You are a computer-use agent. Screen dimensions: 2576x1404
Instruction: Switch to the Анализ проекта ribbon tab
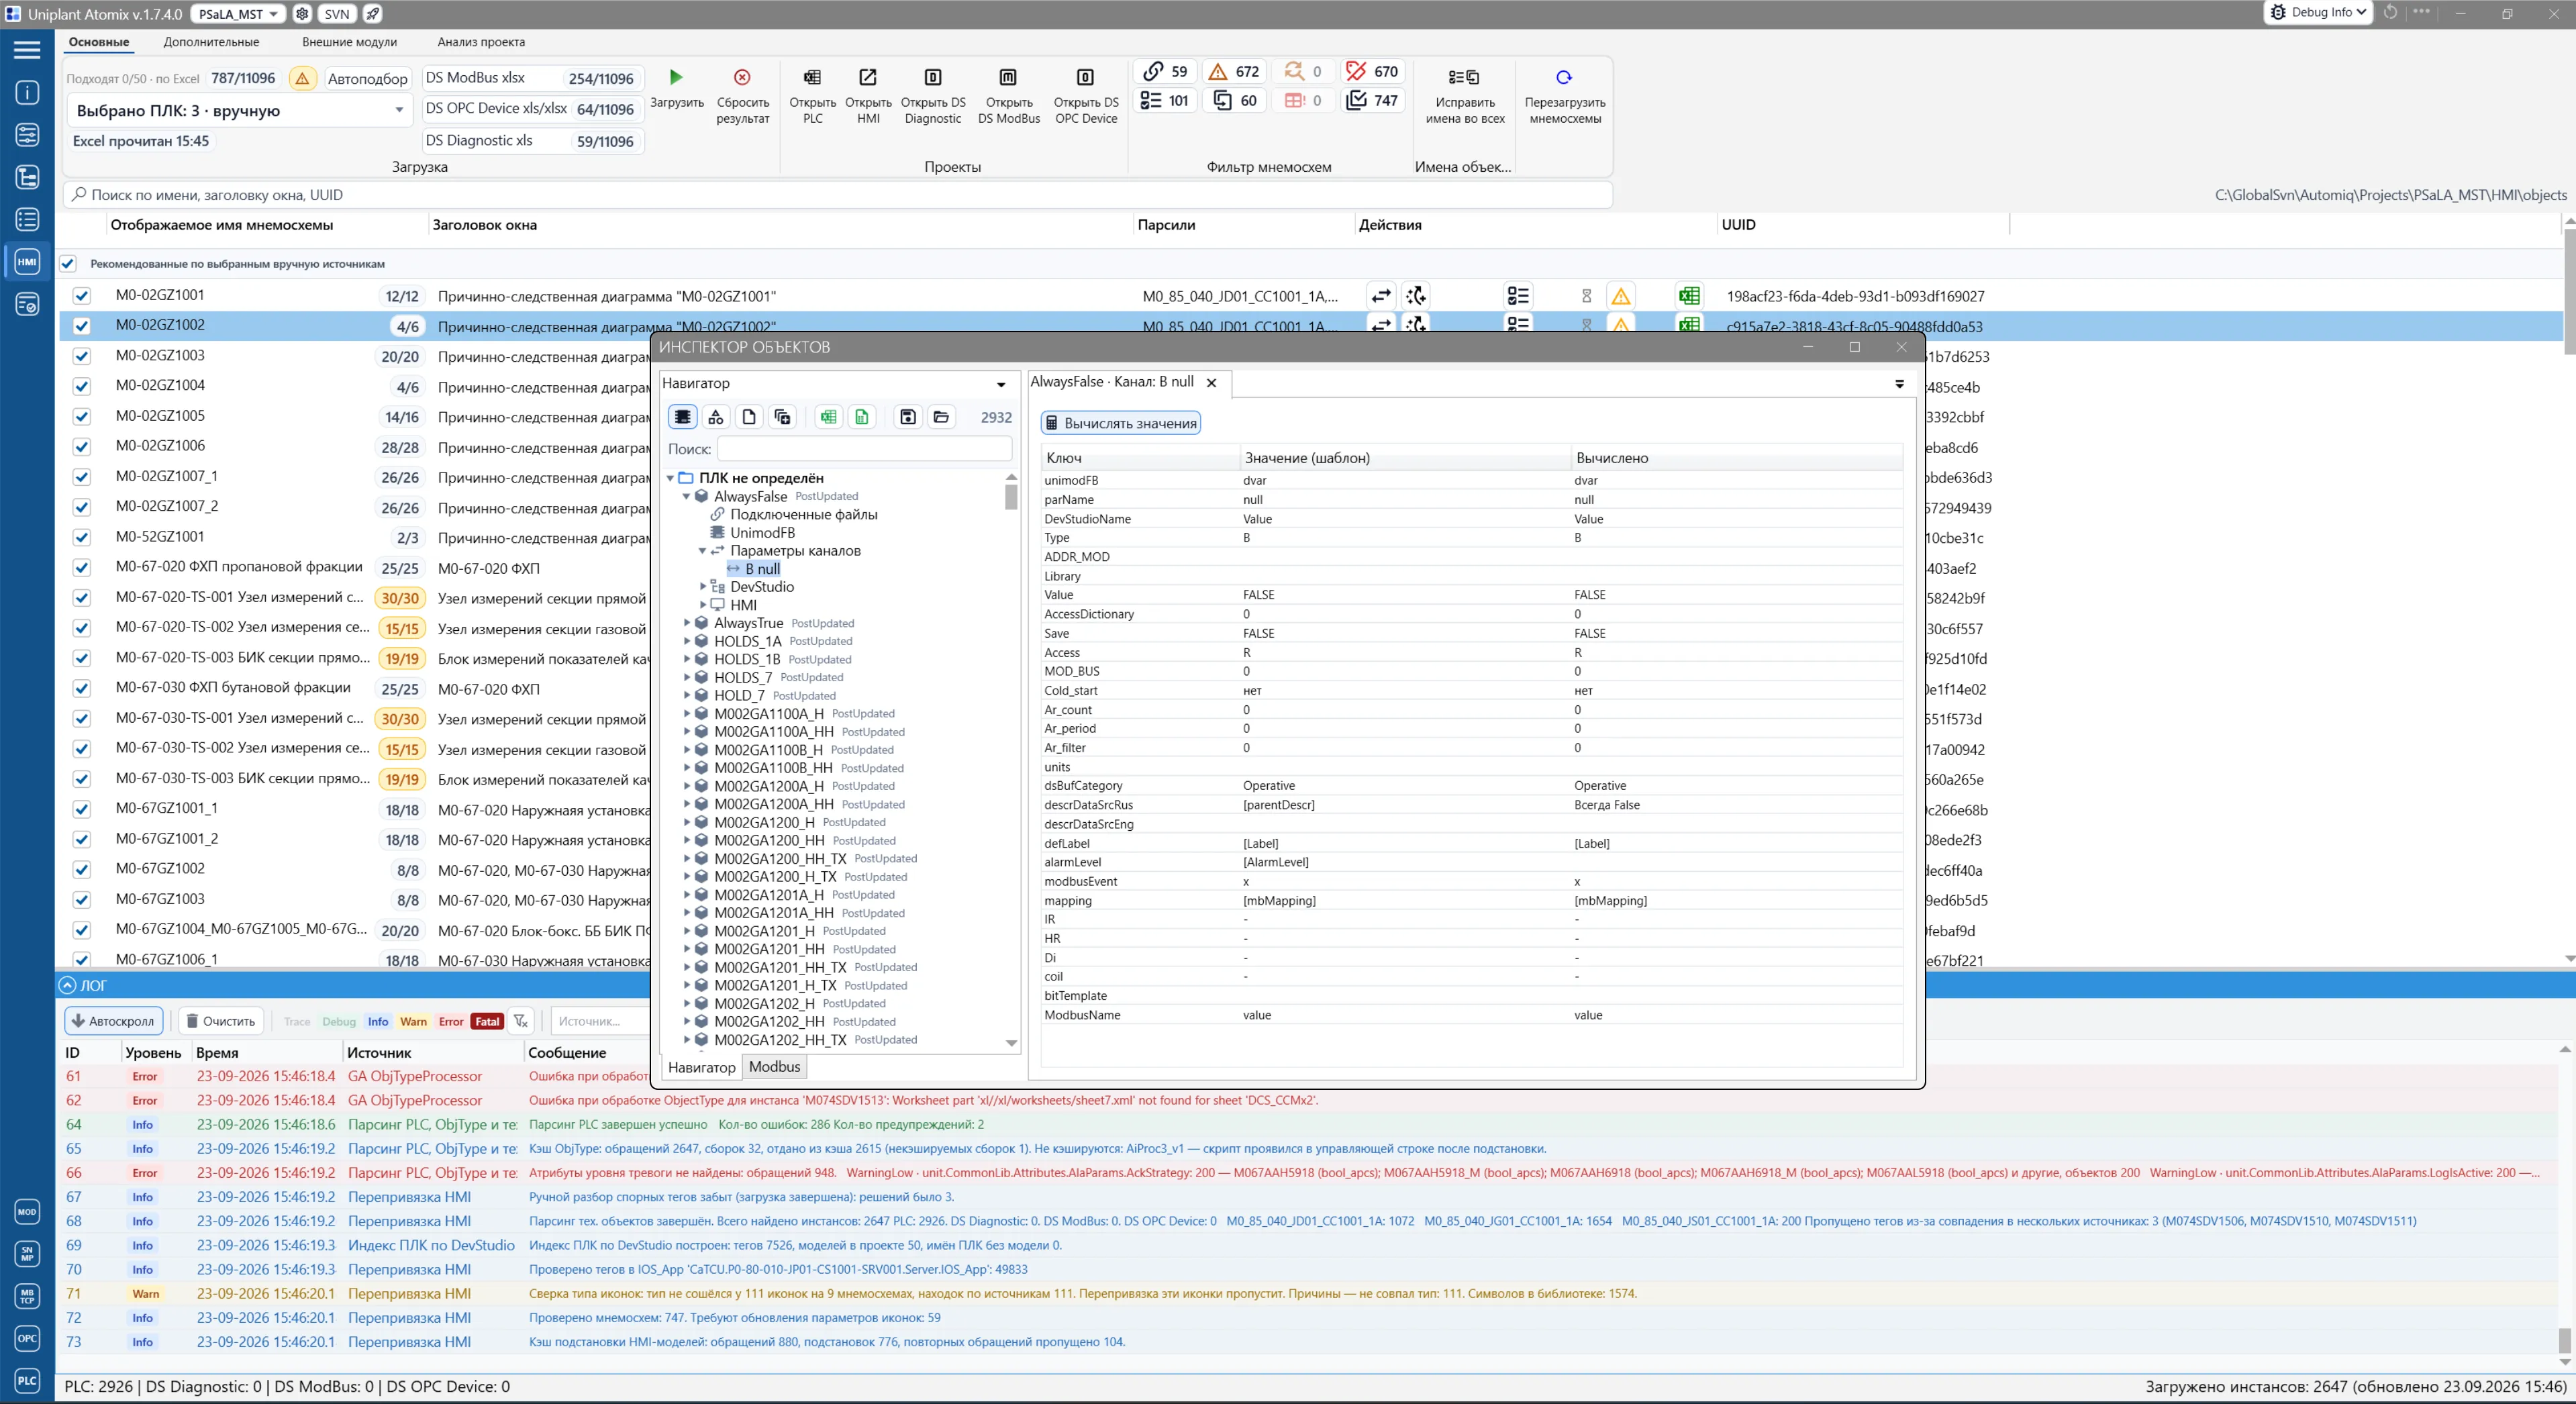pos(481,42)
